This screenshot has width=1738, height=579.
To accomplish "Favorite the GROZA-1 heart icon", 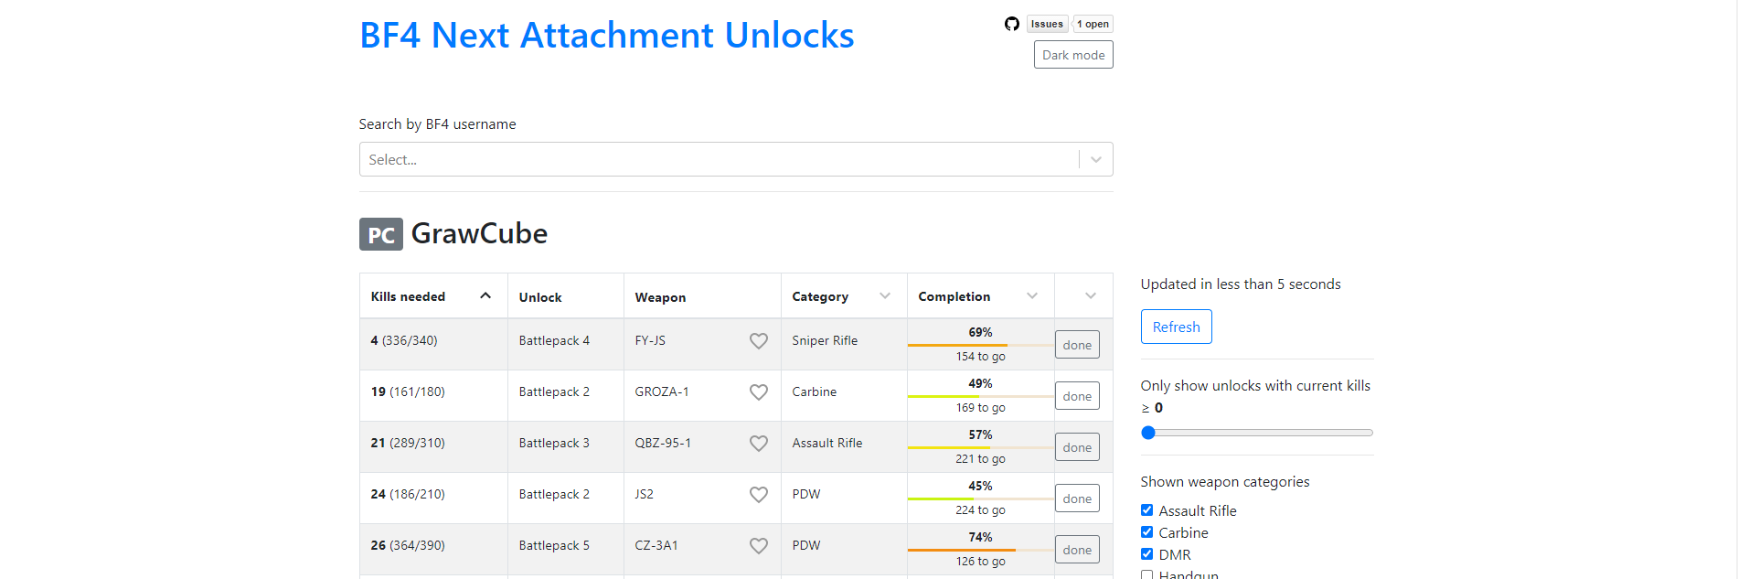I will [758, 392].
